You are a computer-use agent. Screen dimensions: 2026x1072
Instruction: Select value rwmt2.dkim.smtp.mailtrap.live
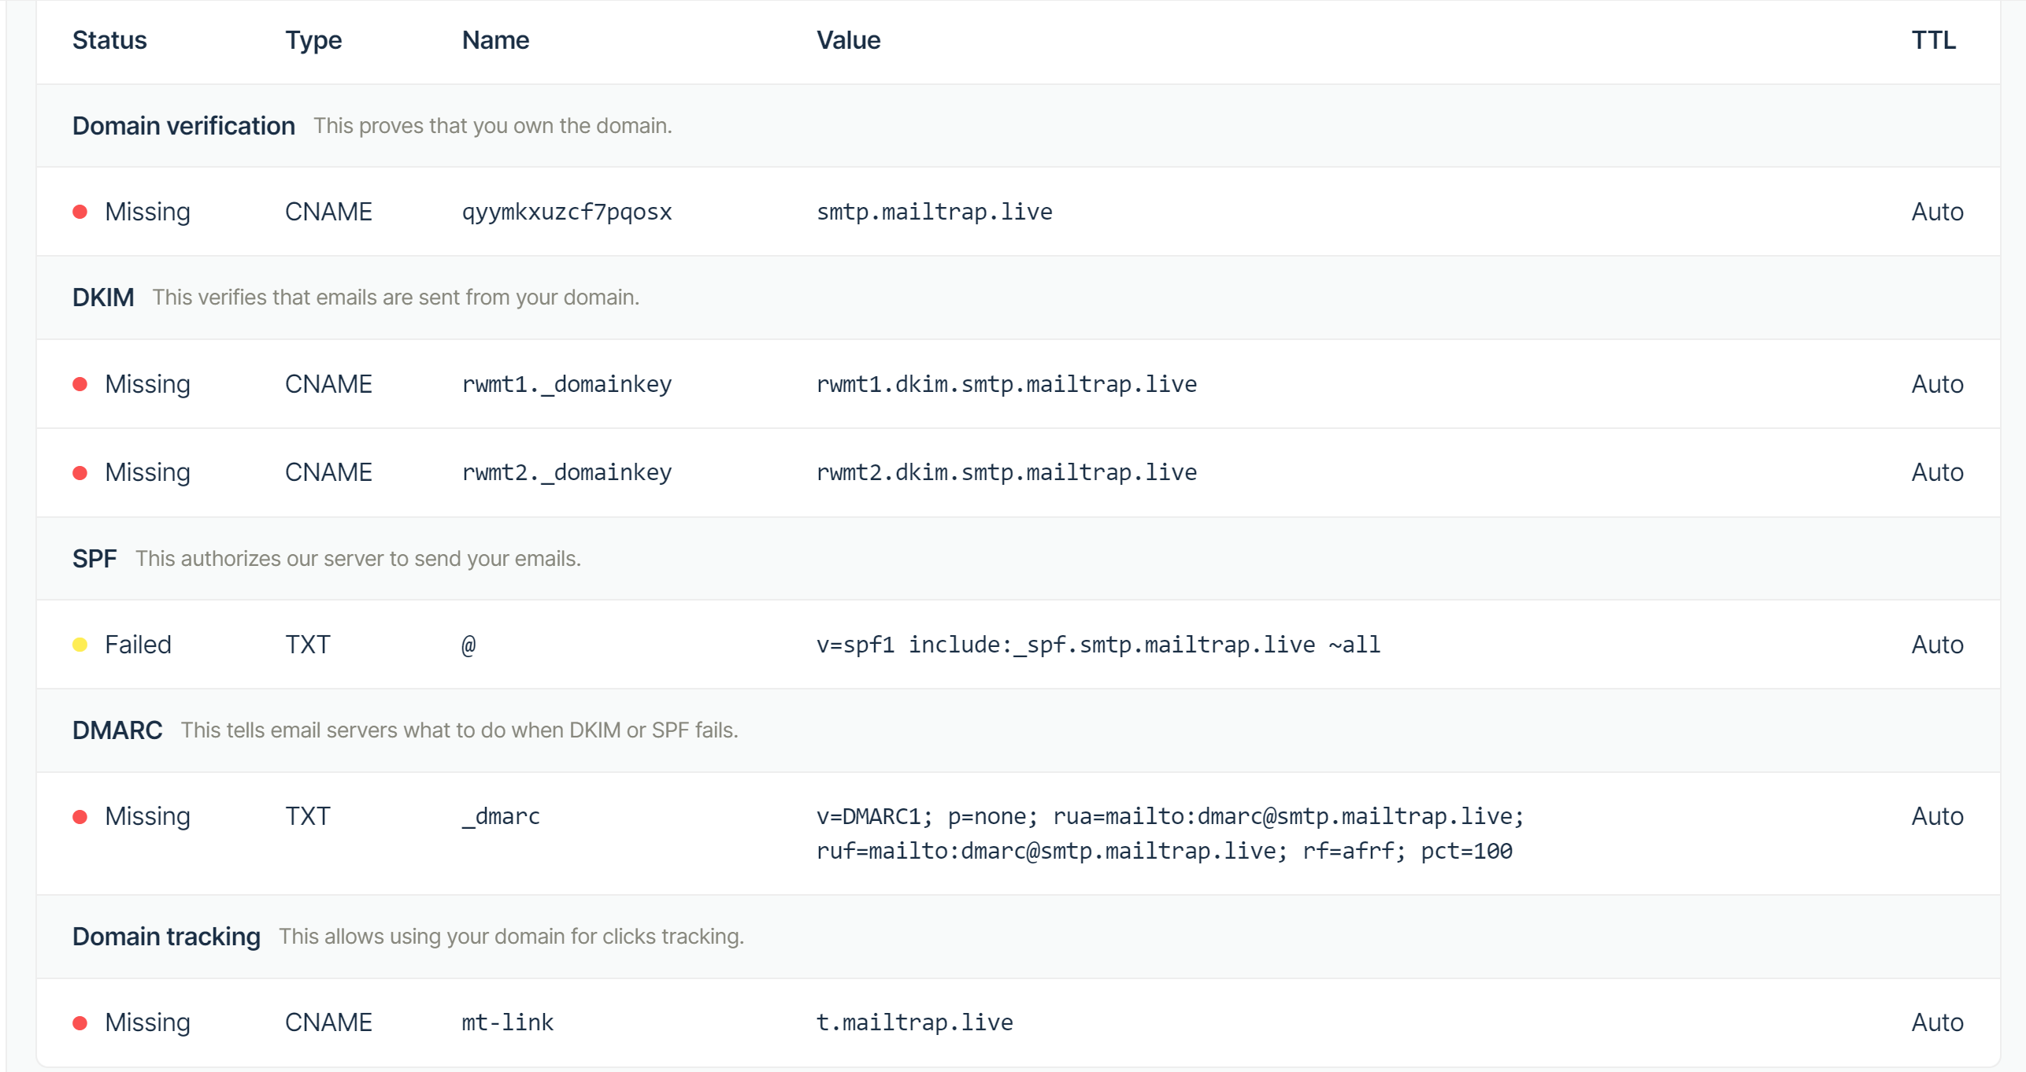pyautogui.click(x=1007, y=472)
